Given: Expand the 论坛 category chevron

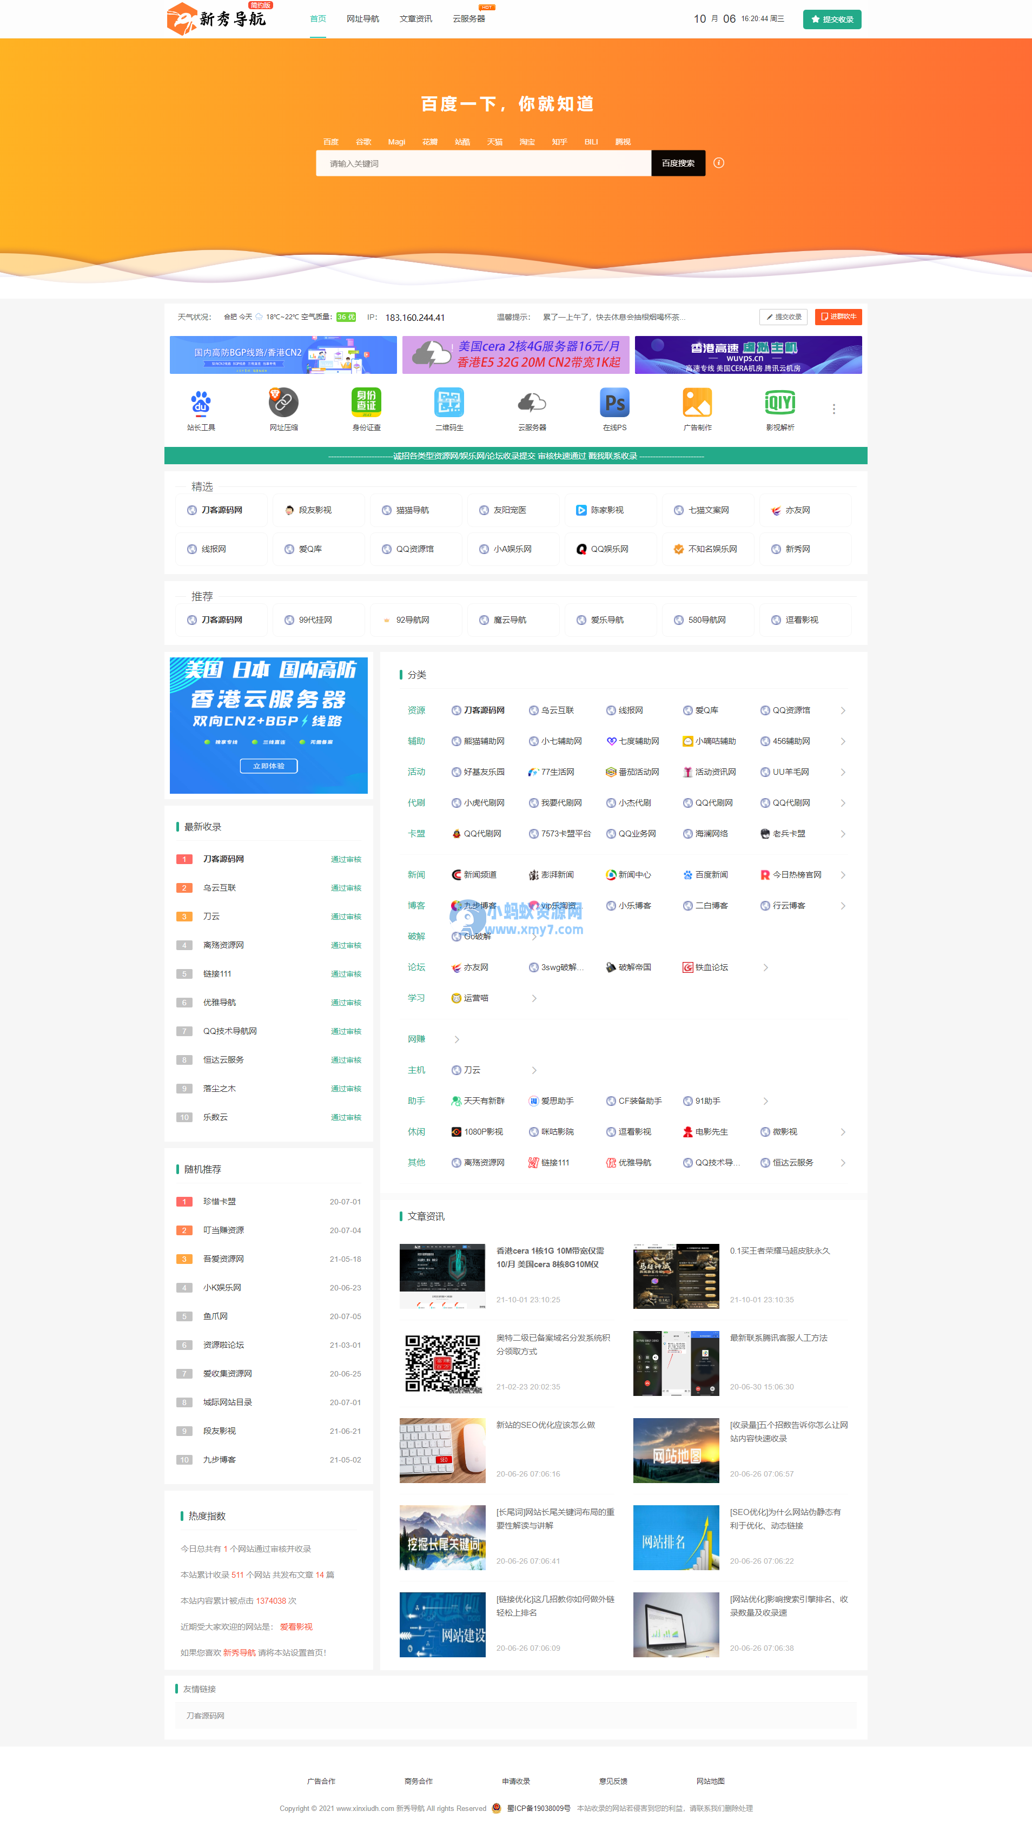Looking at the screenshot, I should click(x=766, y=967).
